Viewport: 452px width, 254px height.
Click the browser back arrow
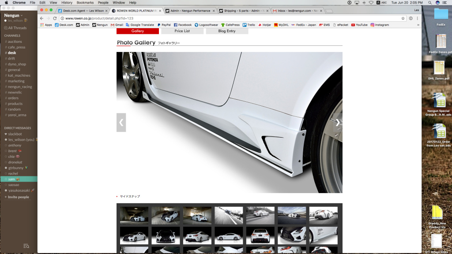coord(41,19)
